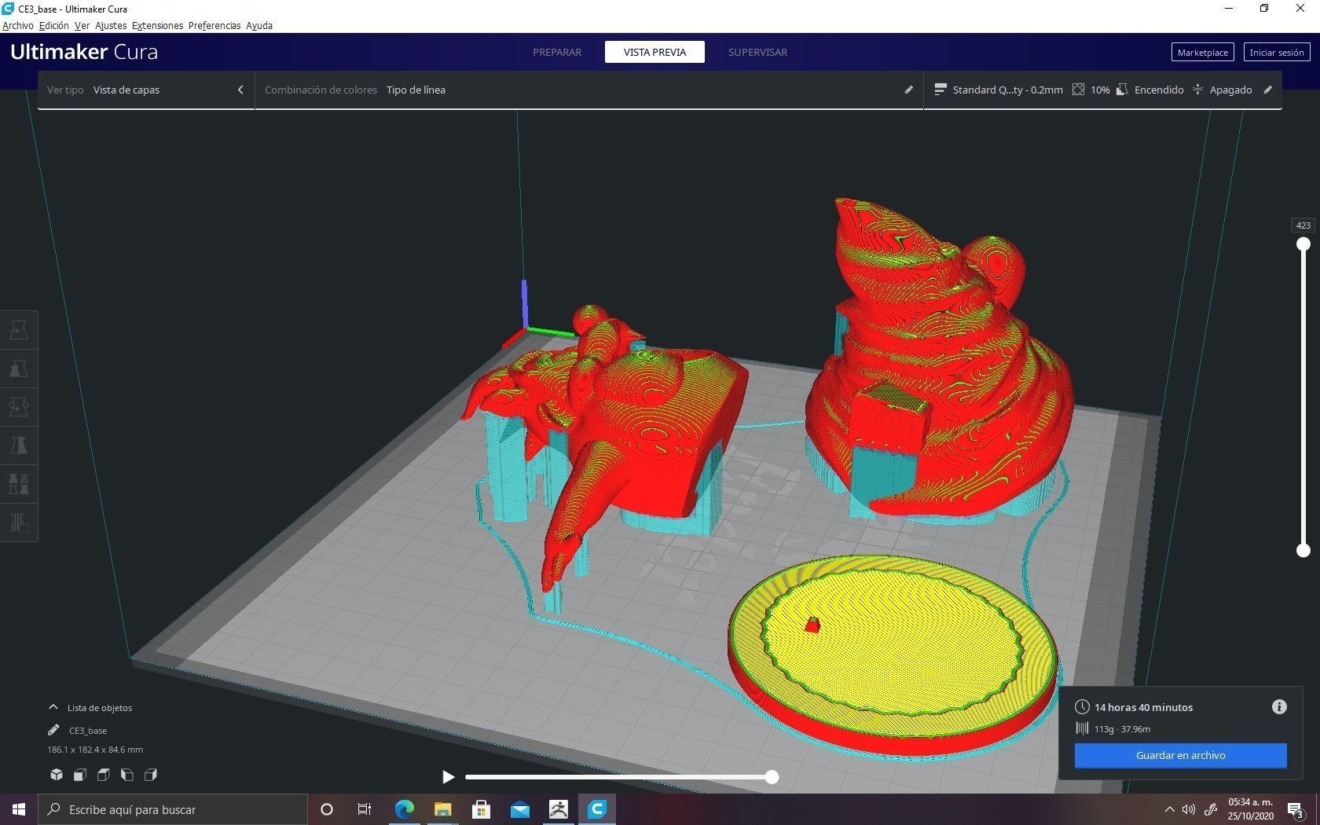Viewport: 1320px width, 825px height.
Task: Switch to the VISTA PREVIA stage
Action: 654,52
